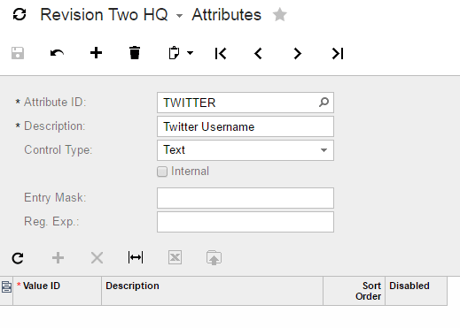This screenshot has height=328, width=460.
Task: Toggle the Internal checkbox
Action: pyautogui.click(x=162, y=172)
